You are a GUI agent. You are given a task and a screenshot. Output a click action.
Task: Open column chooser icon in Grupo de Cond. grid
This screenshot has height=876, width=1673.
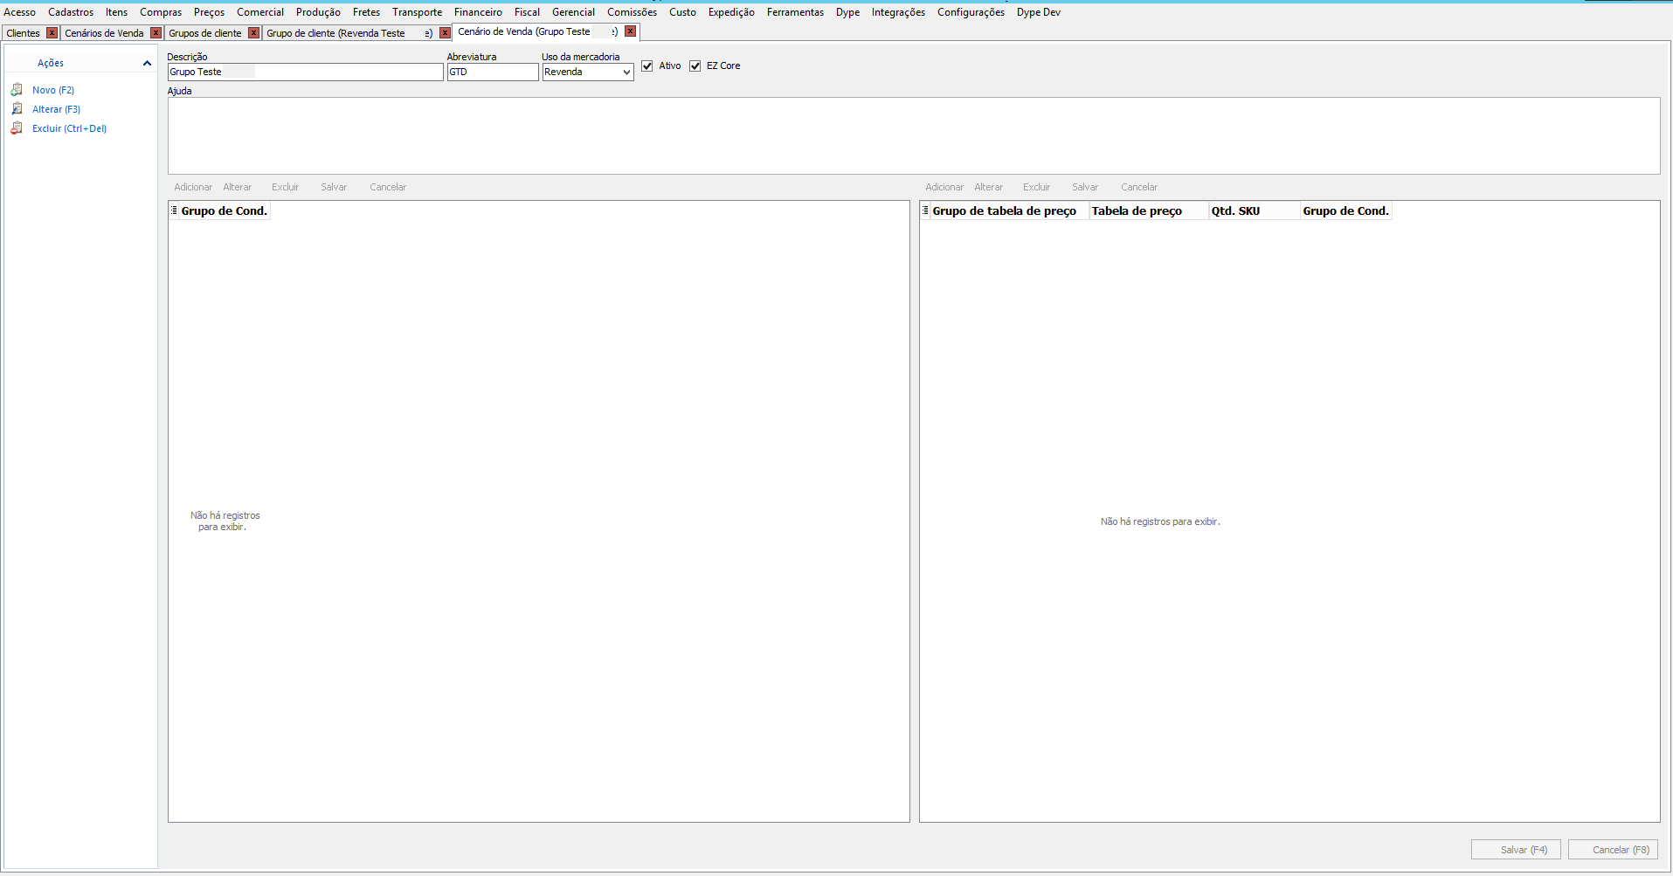pos(175,210)
